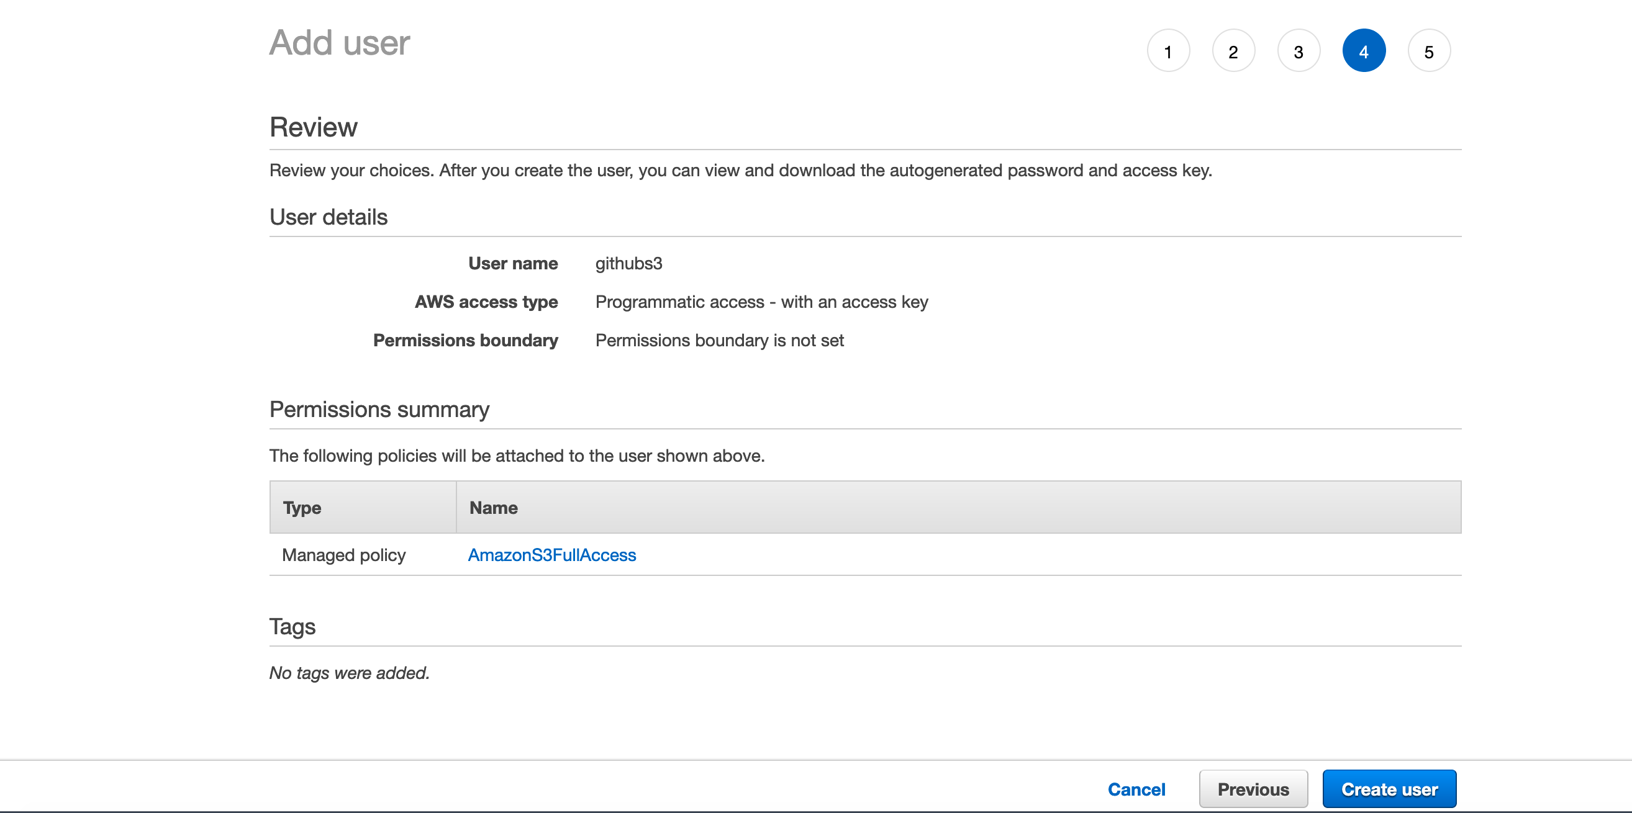Open the AmazonS3FullAccess policy link

(x=551, y=555)
